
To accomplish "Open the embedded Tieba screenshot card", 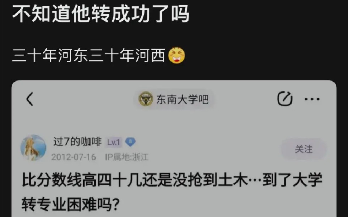I will (x=174, y=149).
